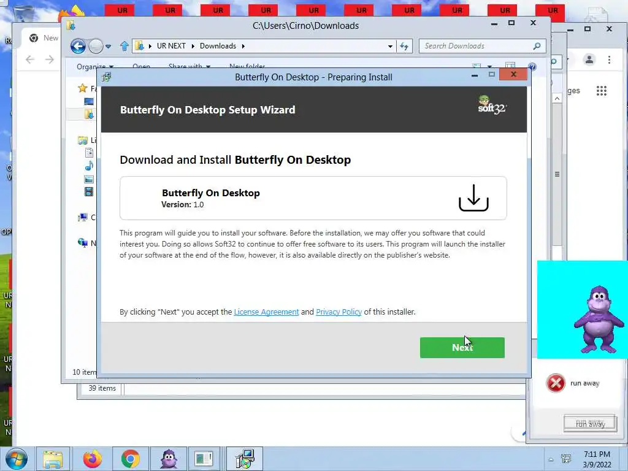Viewport: 628px width, 471px height.
Task: Launch Firefox from the taskbar
Action: pyautogui.click(x=93, y=459)
